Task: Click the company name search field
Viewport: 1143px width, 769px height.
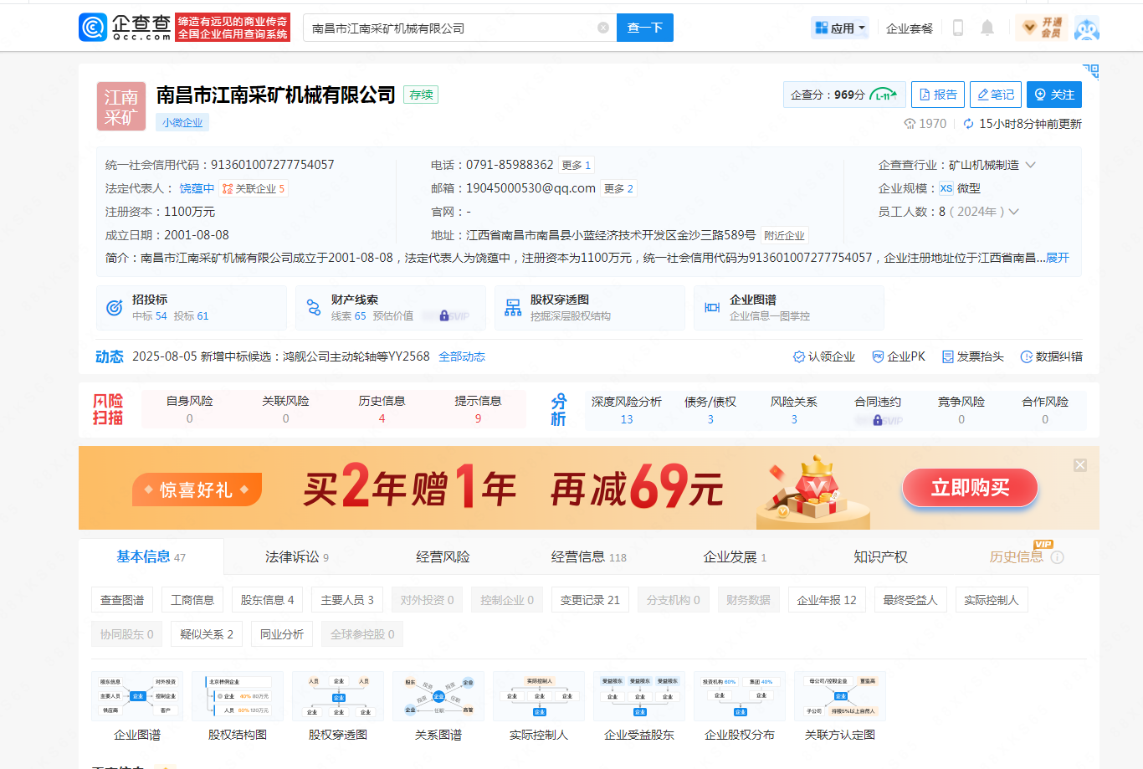Action: [452, 28]
